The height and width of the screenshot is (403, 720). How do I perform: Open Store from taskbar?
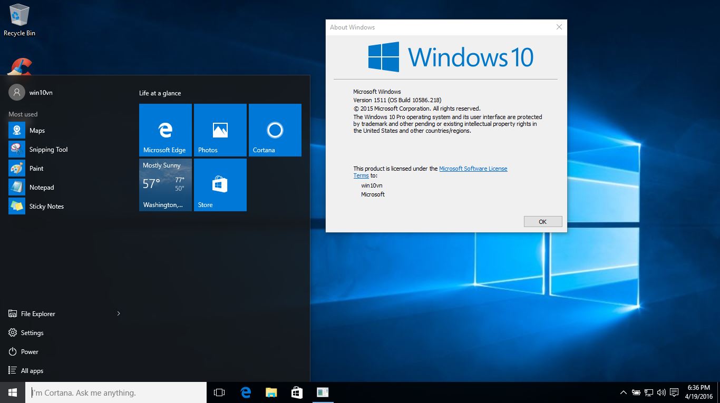(297, 392)
